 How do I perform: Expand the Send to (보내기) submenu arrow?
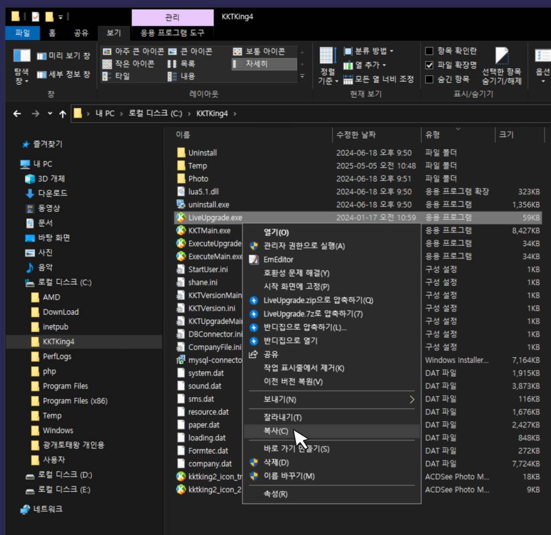pyautogui.click(x=412, y=399)
